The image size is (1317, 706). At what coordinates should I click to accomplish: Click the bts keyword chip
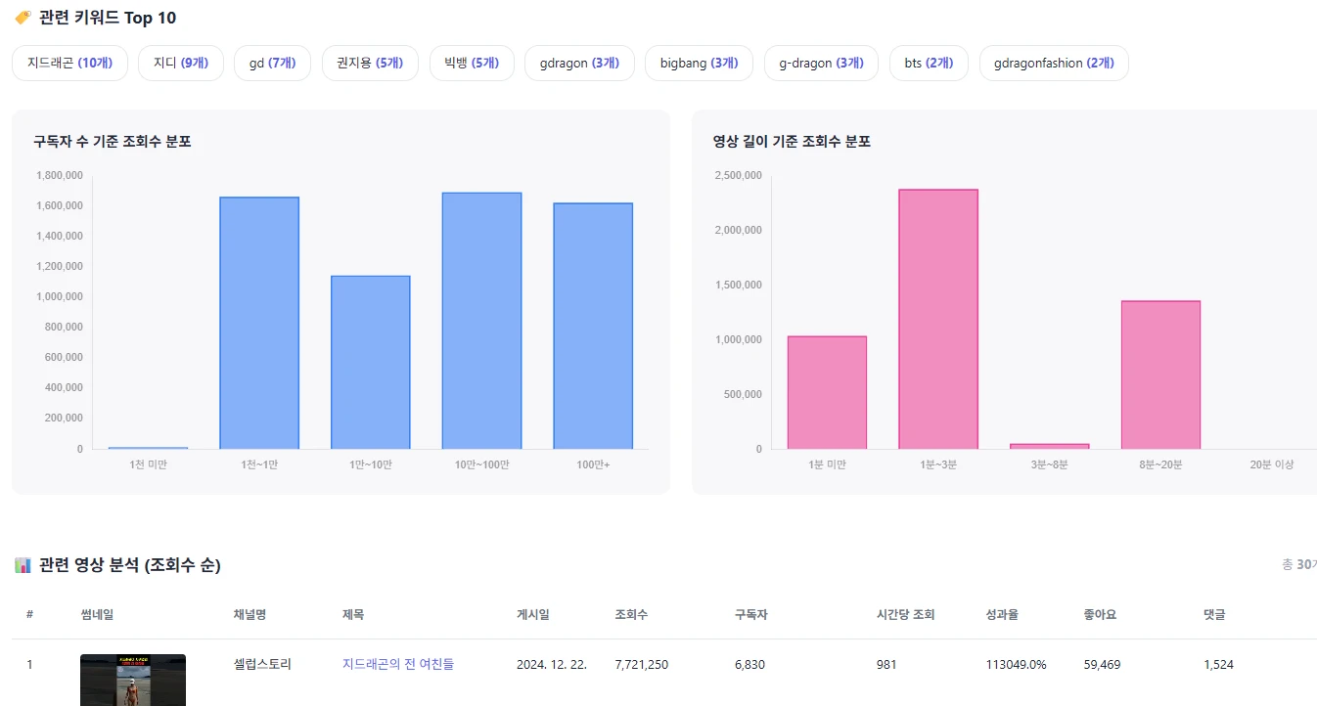coord(929,62)
